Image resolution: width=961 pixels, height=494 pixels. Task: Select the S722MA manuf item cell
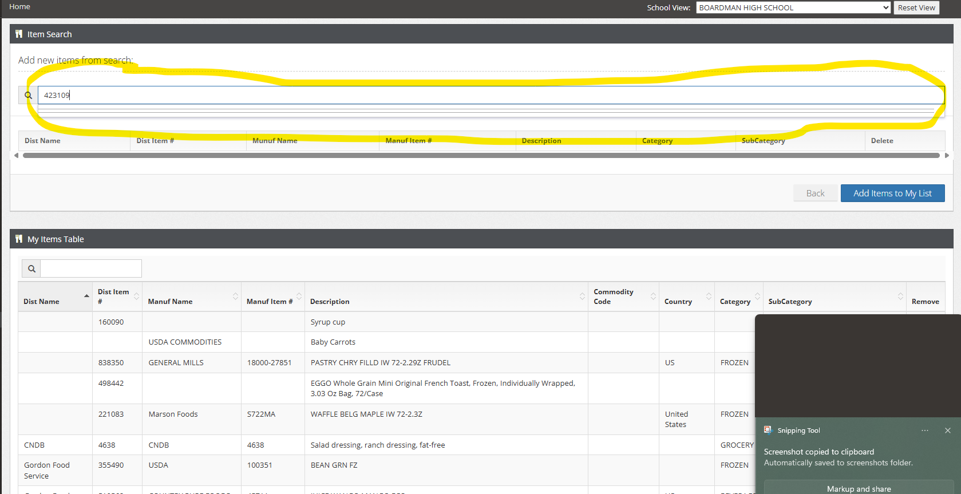273,419
